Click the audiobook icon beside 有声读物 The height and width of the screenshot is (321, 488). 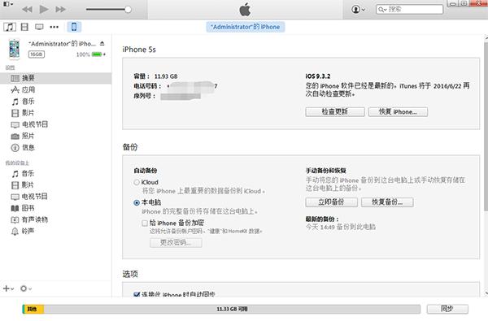[x=15, y=220]
